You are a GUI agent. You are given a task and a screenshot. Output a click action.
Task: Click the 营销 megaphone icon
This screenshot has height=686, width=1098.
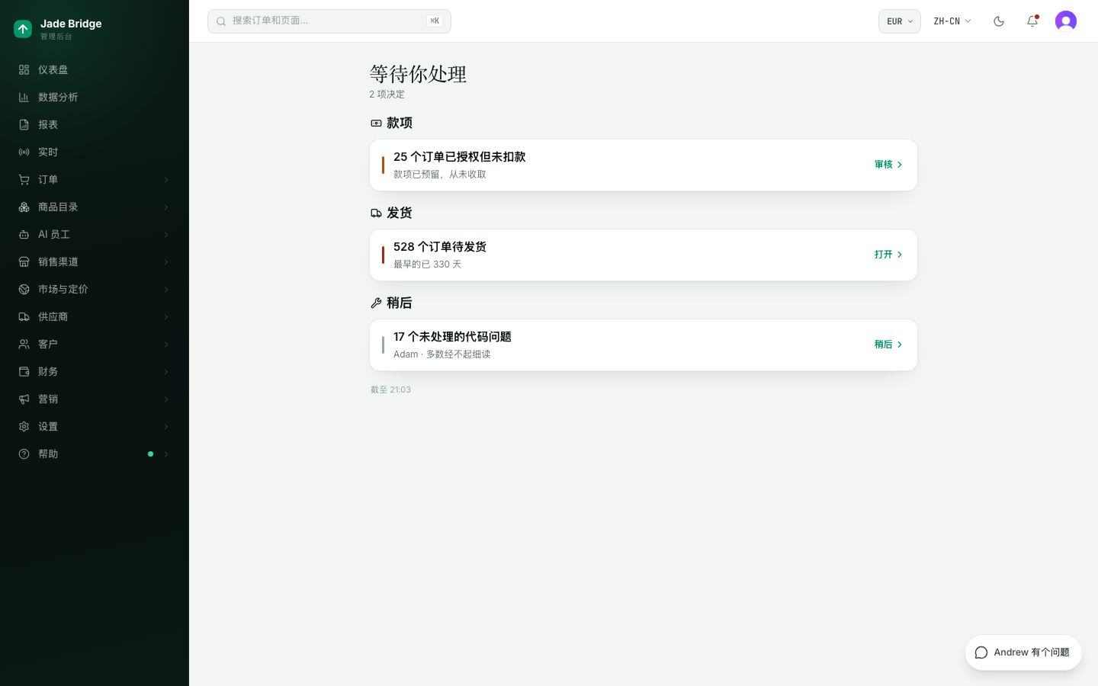pyautogui.click(x=24, y=399)
